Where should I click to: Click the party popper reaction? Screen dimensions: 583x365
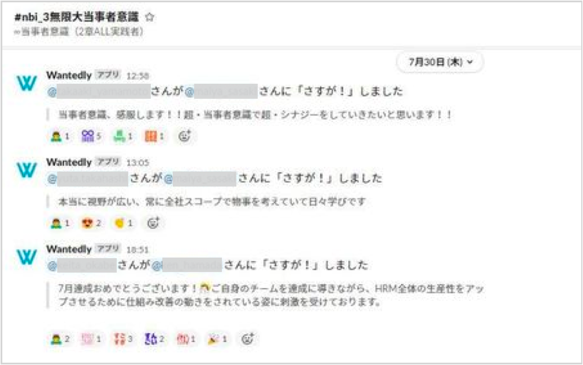tap(217, 339)
